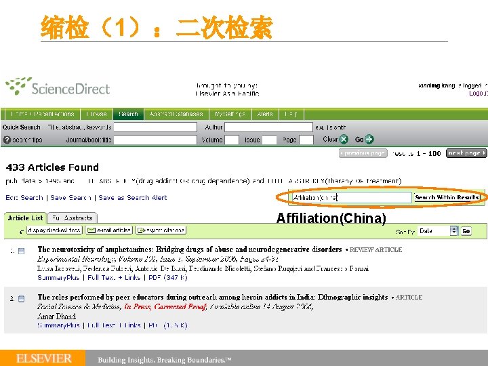Click the Volume input field
This screenshot has height=366, width=488.
point(232,140)
